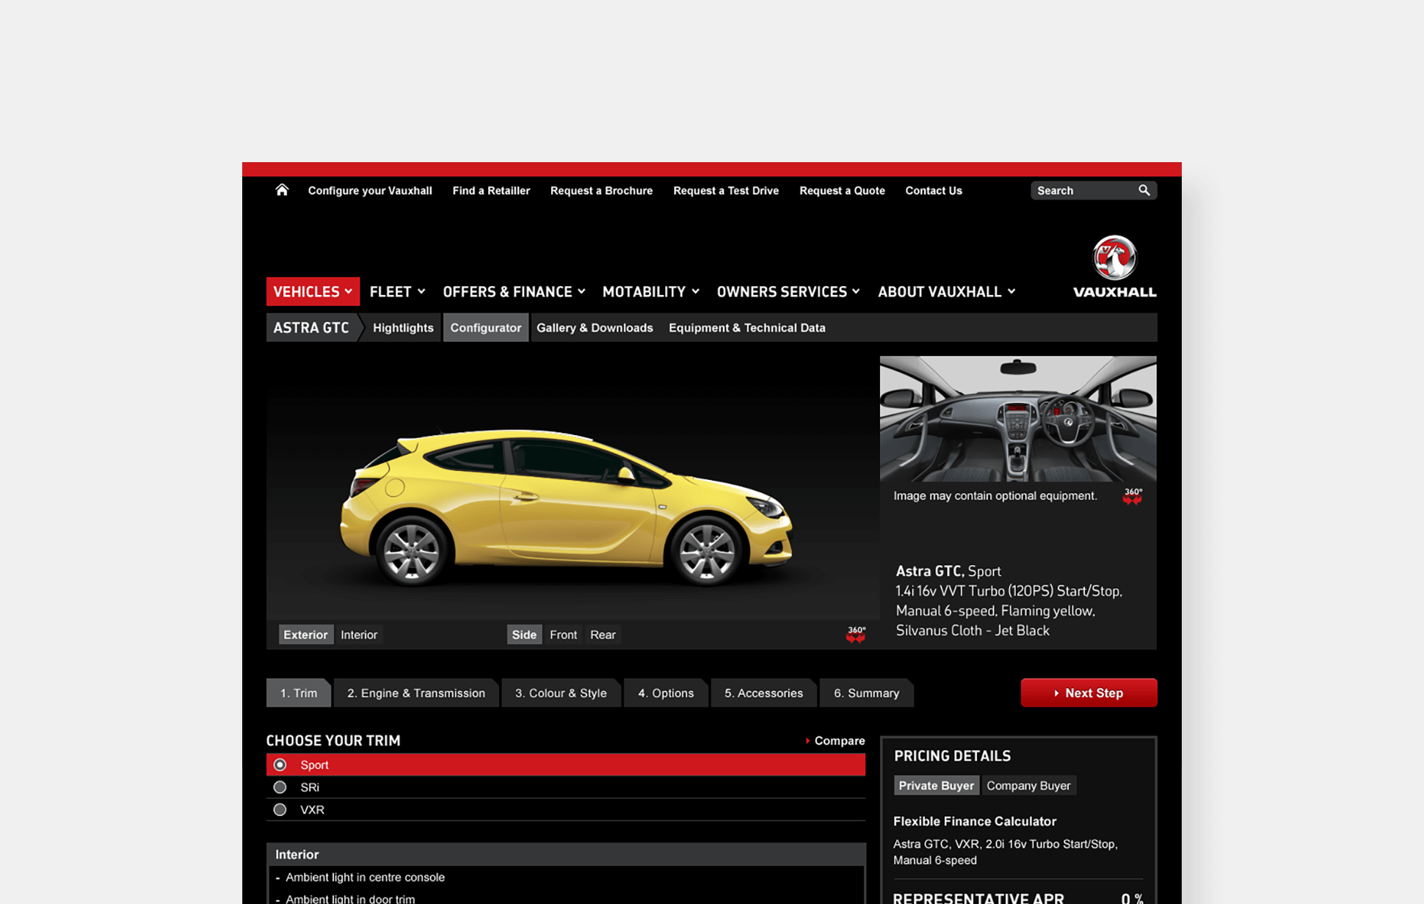Click the Vauxhall griffin logo
This screenshot has width=1424, height=904.
(1114, 258)
